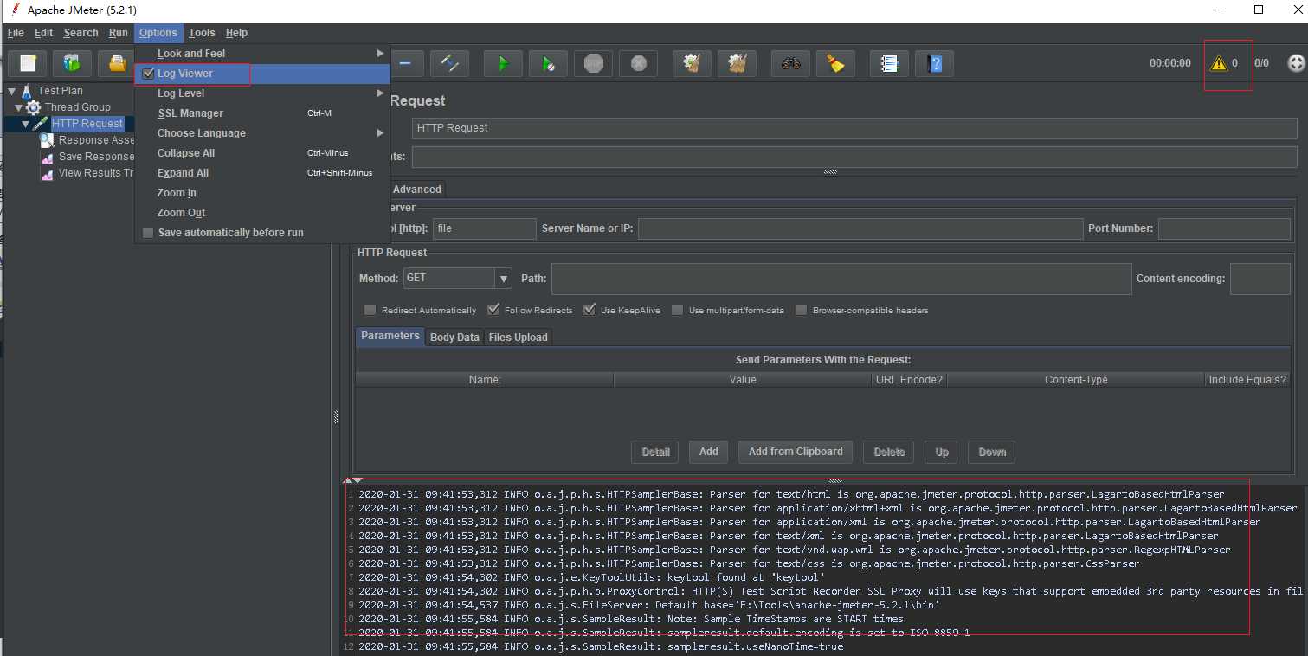Click the Up button
The height and width of the screenshot is (656, 1308).
942,452
